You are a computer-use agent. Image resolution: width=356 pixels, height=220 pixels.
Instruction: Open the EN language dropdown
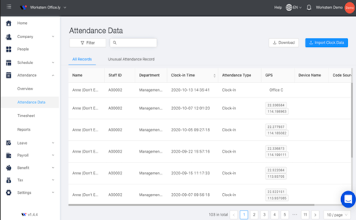pyautogui.click(x=297, y=8)
